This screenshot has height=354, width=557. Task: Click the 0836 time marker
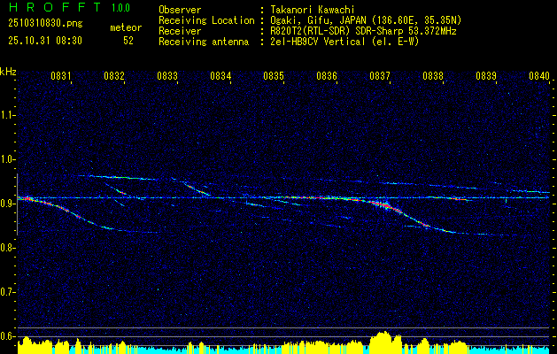pos(327,75)
